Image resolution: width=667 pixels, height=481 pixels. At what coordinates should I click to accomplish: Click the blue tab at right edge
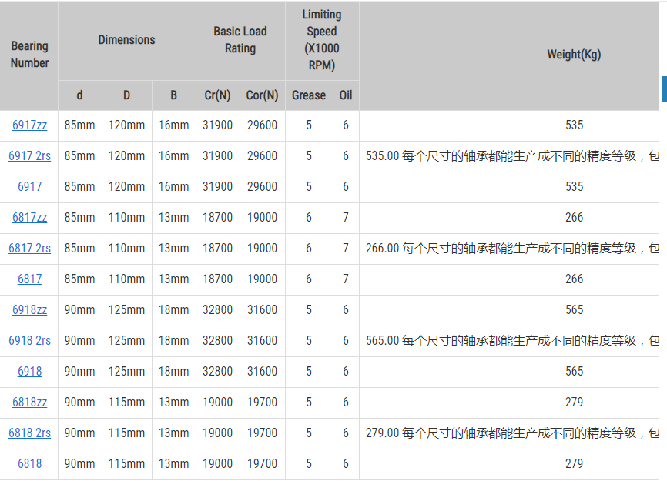(x=664, y=89)
